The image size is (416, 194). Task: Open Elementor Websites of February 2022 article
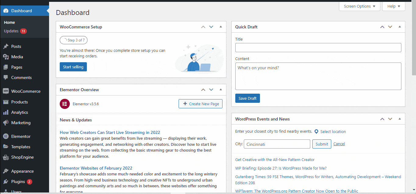click(96, 168)
